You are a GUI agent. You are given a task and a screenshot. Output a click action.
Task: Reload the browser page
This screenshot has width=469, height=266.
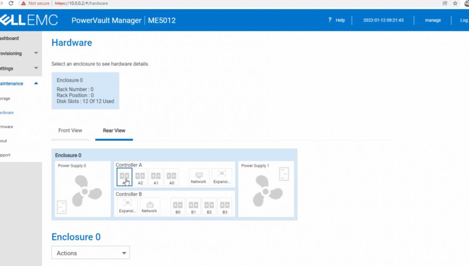coord(11,3)
